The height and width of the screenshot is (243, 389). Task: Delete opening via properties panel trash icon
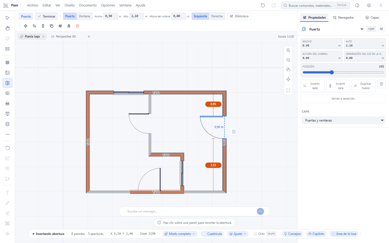click(381, 84)
